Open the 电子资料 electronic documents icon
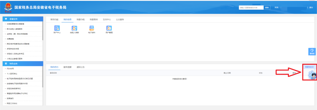This screenshot has height=110, width=317. pos(92,28)
